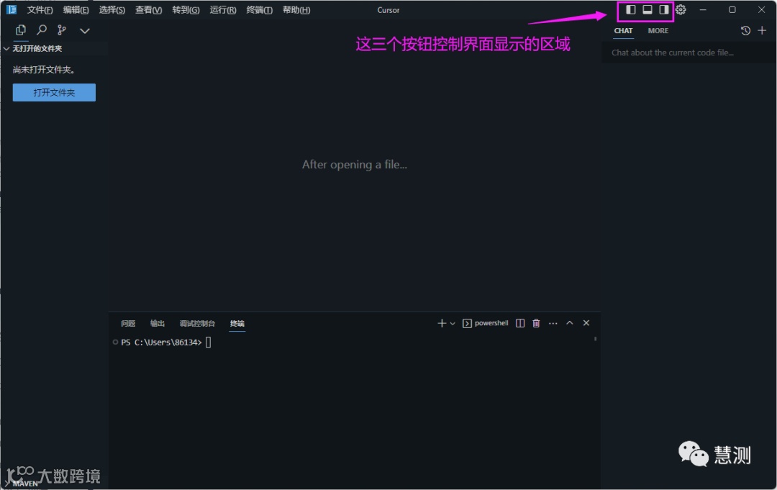Show chat history clock icon
777x490 pixels.
(745, 31)
